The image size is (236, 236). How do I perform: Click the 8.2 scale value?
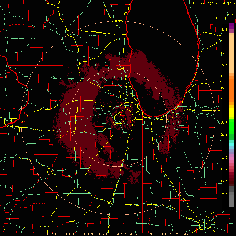coord(224,53)
